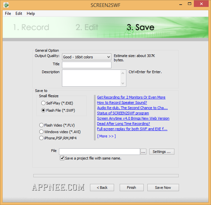Expand the Output Quality dropdown
Screen dimensions: 211x205
point(86,57)
